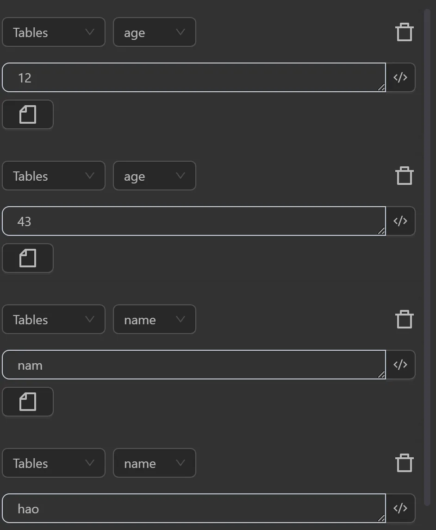Click the copy icon under the value 12
436x530 pixels.
[x=27, y=114]
